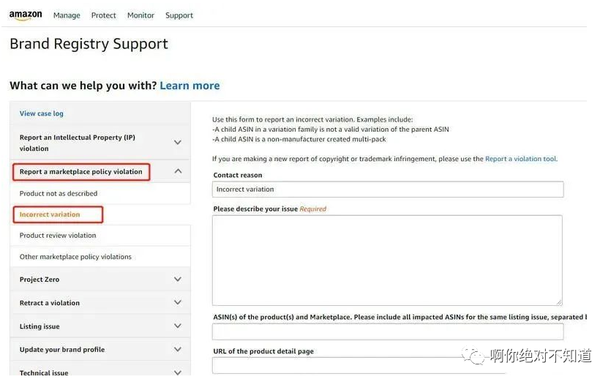Open the Monitor menu
611x382 pixels.
click(x=140, y=15)
